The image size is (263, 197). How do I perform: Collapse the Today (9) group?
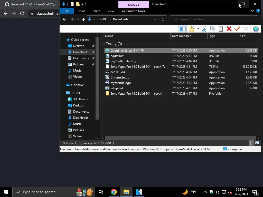point(104,44)
